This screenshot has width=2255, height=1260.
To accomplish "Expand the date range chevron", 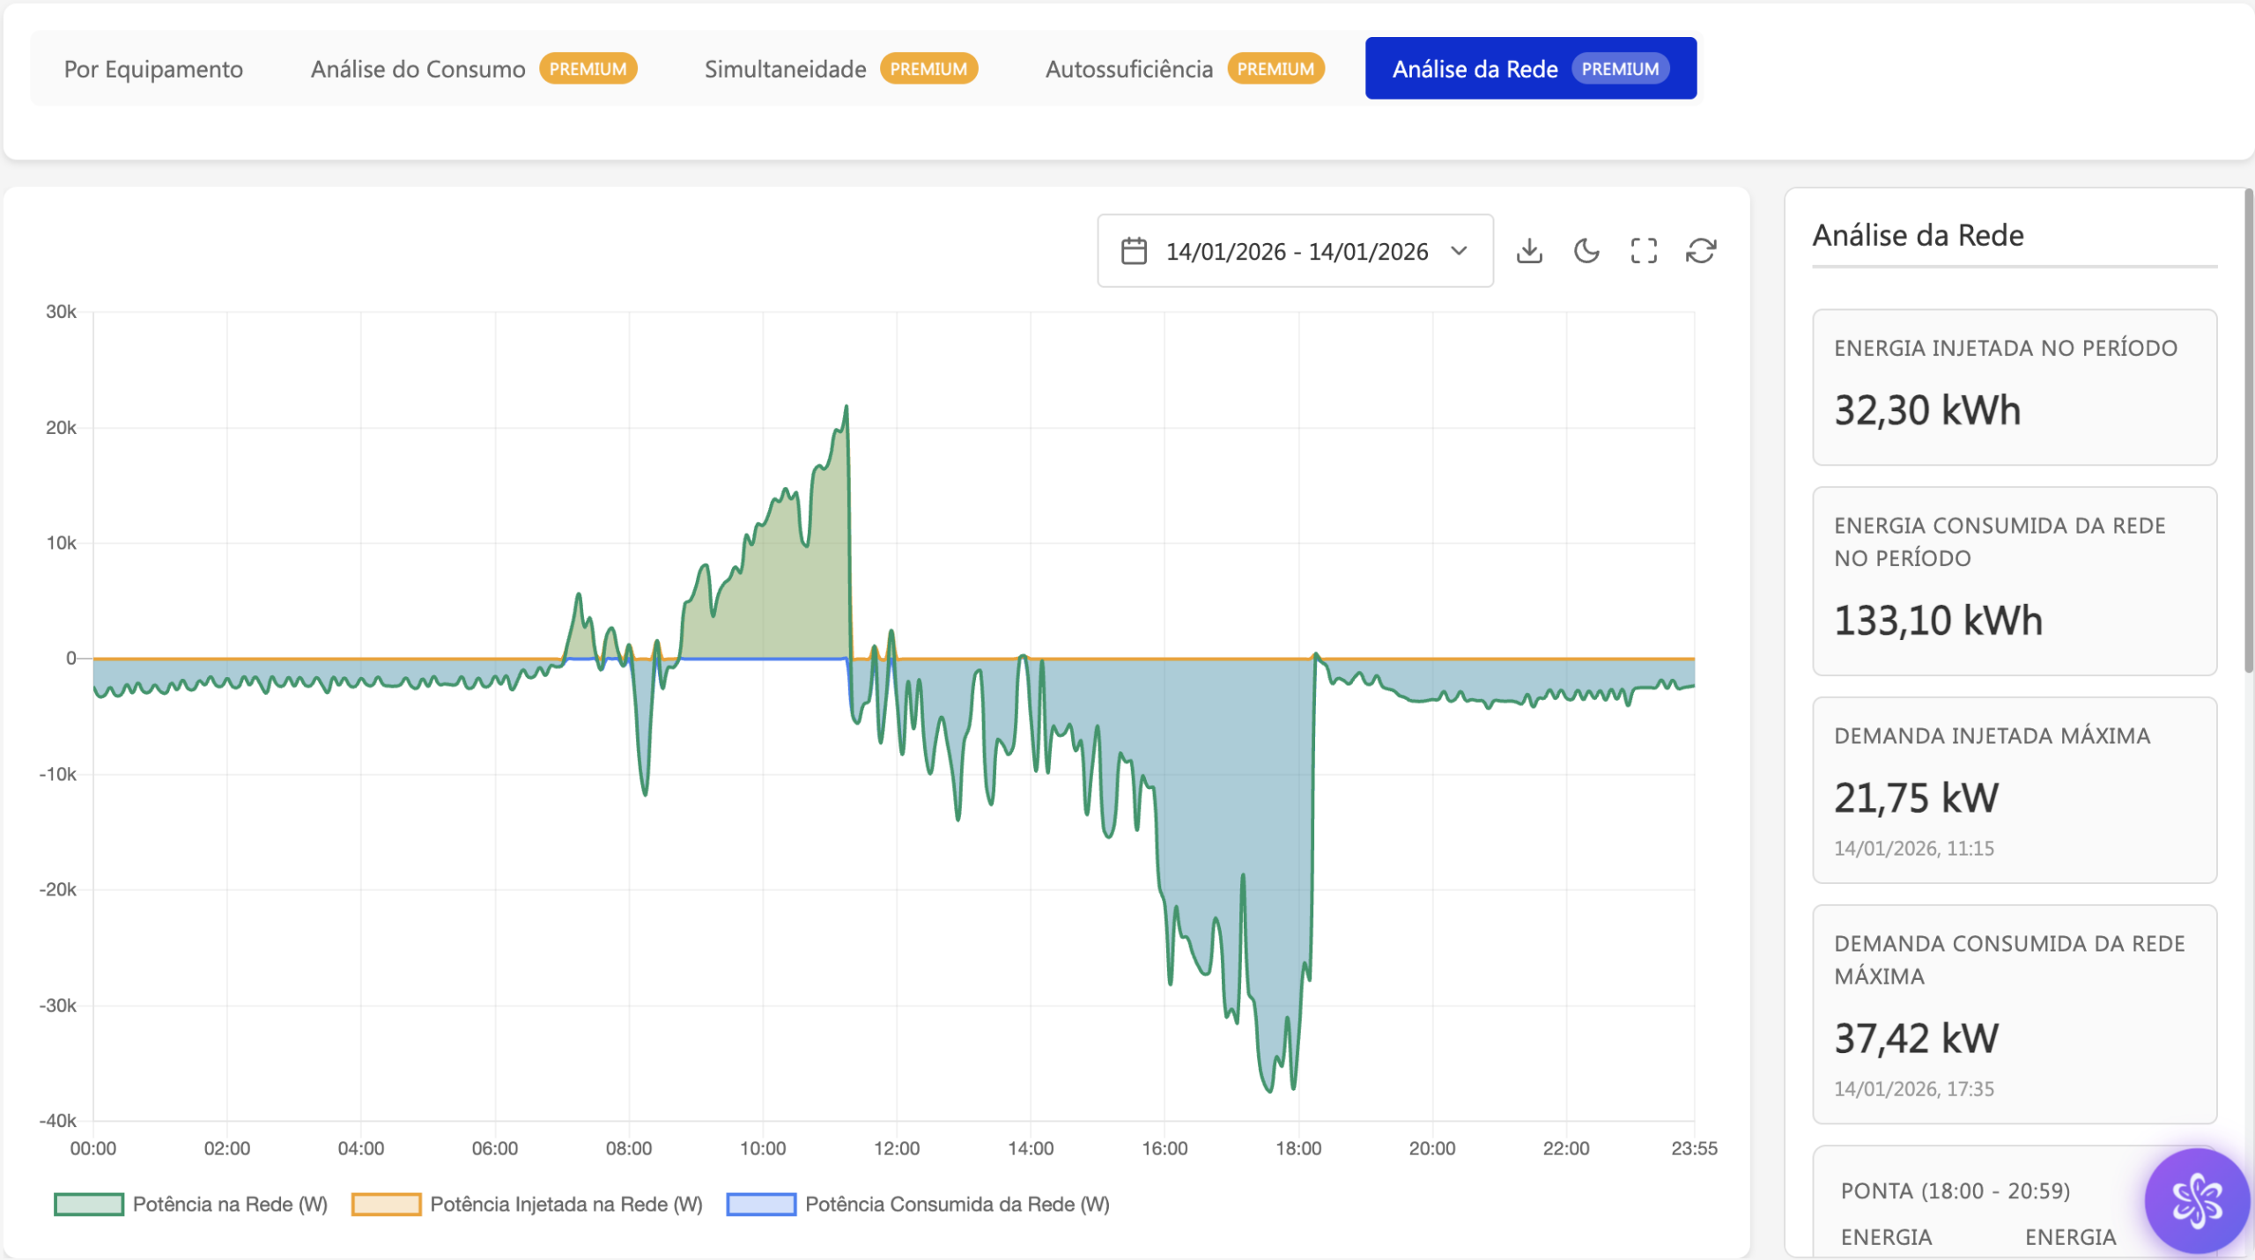I will click(x=1460, y=251).
